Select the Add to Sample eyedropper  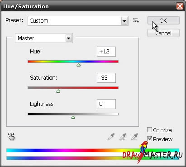[123, 137]
